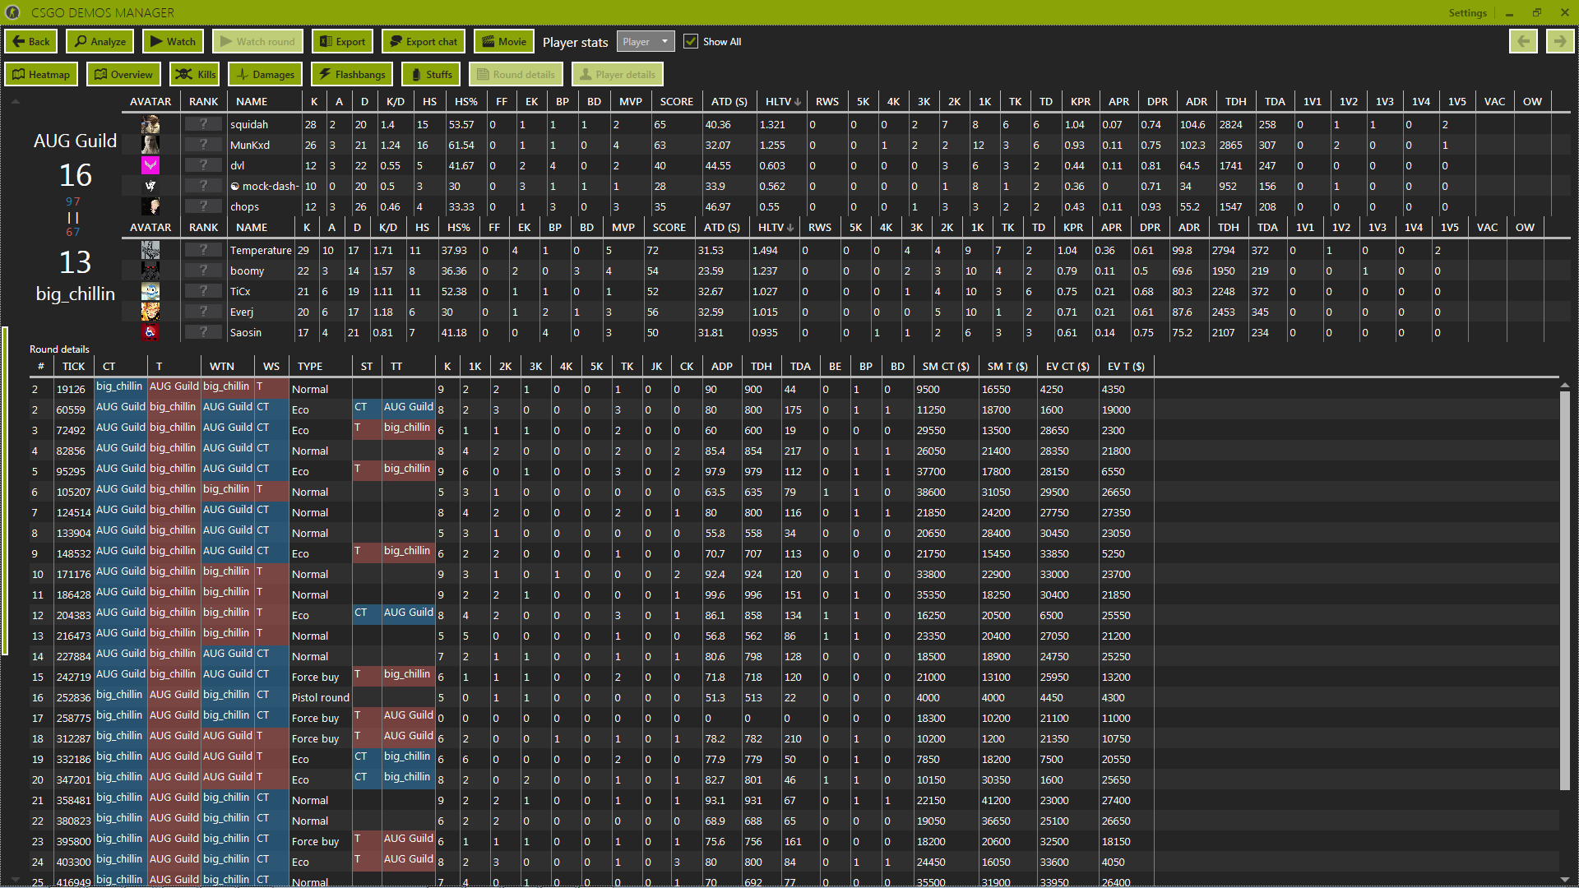Open the Kills view

(195, 74)
